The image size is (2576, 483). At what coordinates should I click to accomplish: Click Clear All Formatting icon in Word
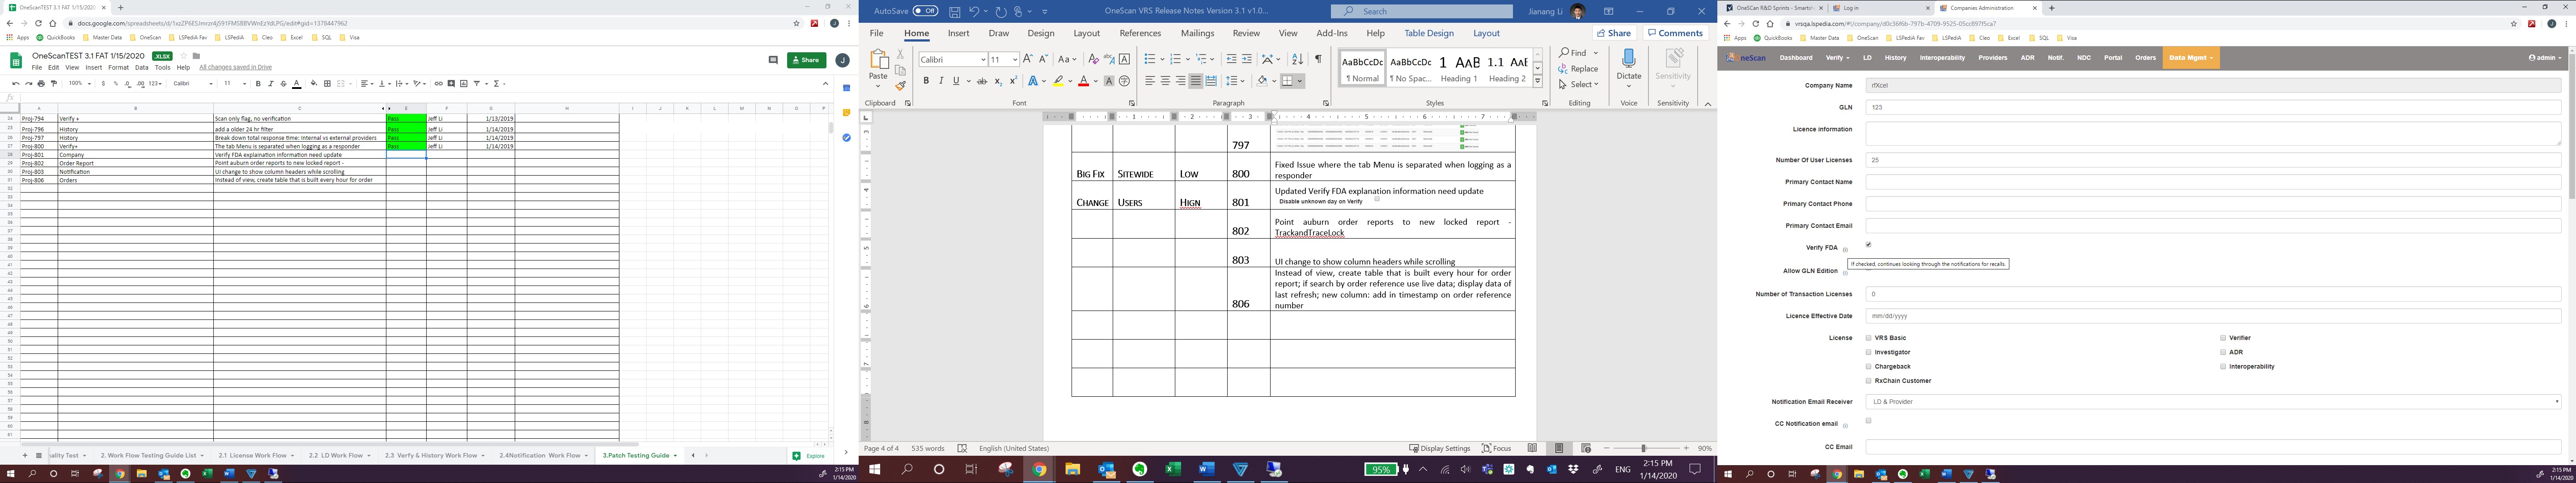[1093, 59]
